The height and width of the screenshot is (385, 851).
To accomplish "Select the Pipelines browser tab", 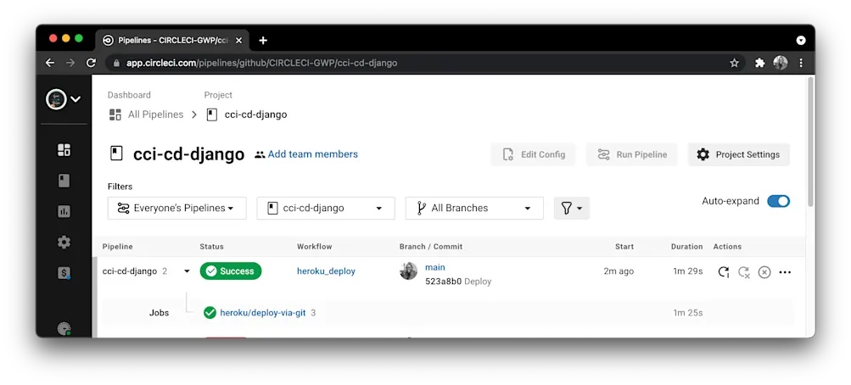I will pyautogui.click(x=172, y=40).
